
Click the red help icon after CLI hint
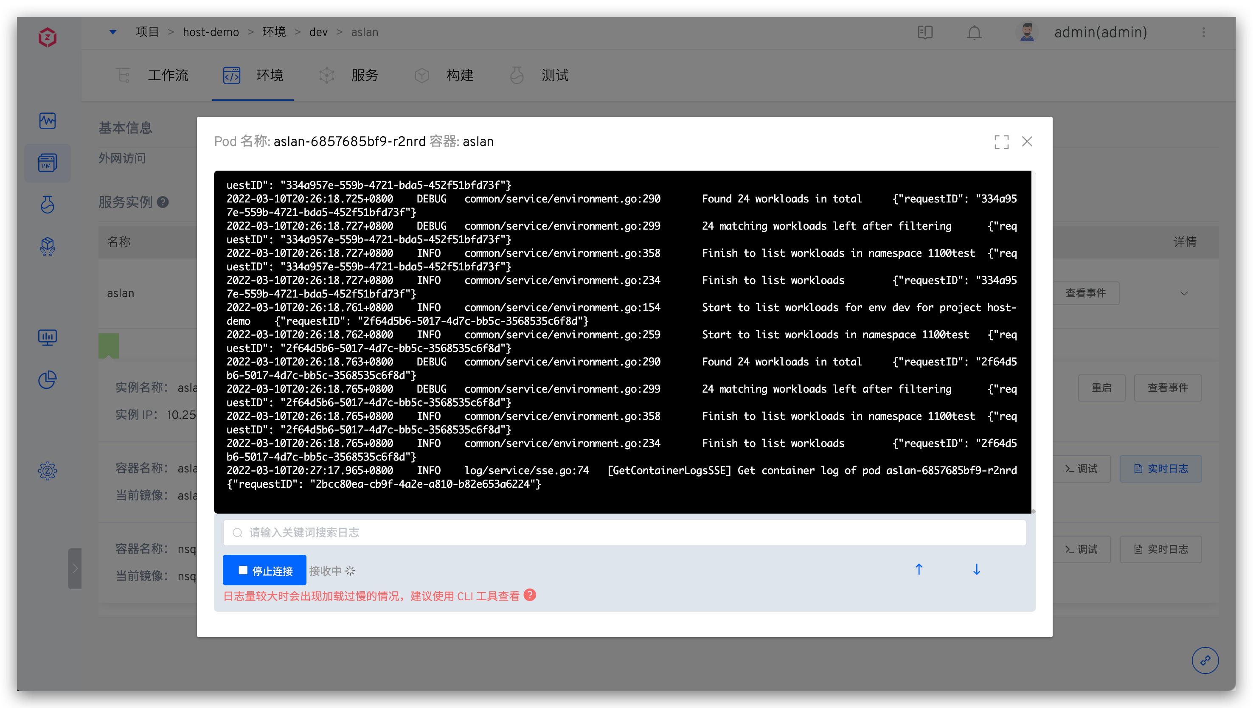[x=530, y=595]
